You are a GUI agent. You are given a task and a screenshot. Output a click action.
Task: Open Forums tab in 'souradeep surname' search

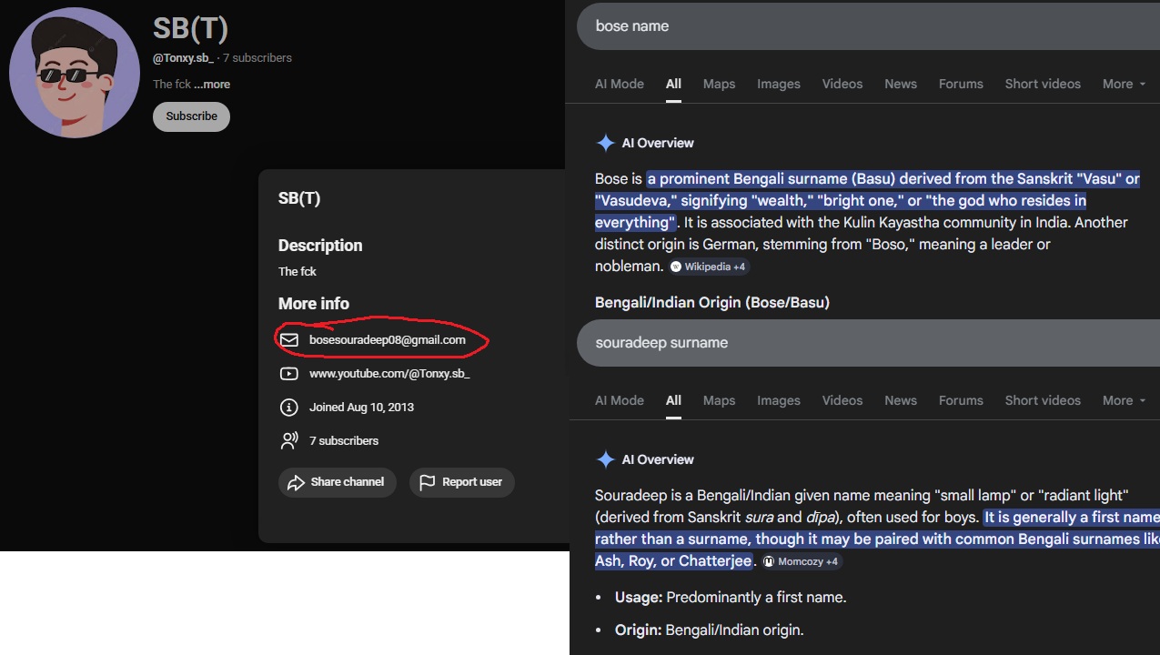click(961, 400)
